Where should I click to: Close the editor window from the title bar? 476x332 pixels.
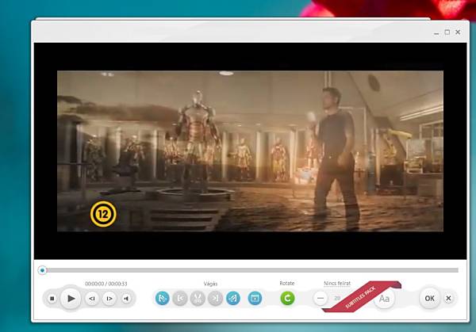pyautogui.click(x=458, y=32)
